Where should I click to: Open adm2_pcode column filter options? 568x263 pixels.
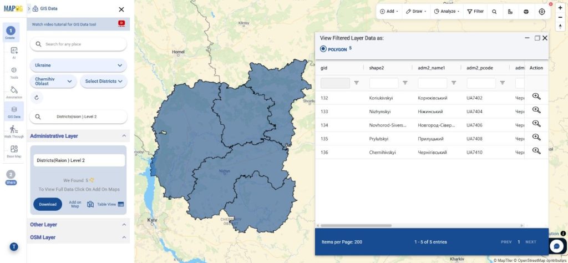pos(503,83)
